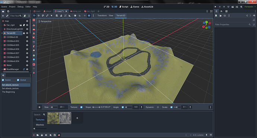
Task: Open the Perspective view menu
Action: coord(45,21)
